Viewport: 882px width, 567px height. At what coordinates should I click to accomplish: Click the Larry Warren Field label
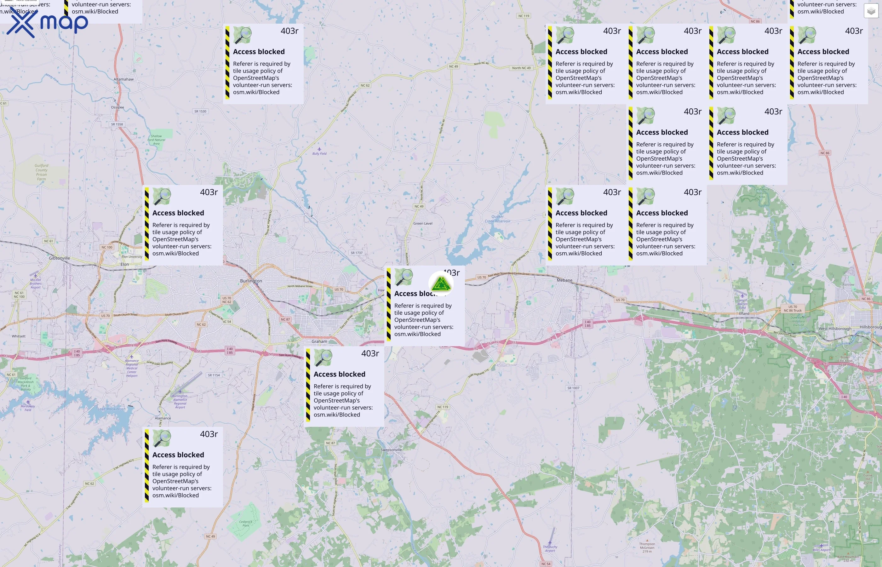point(742,304)
